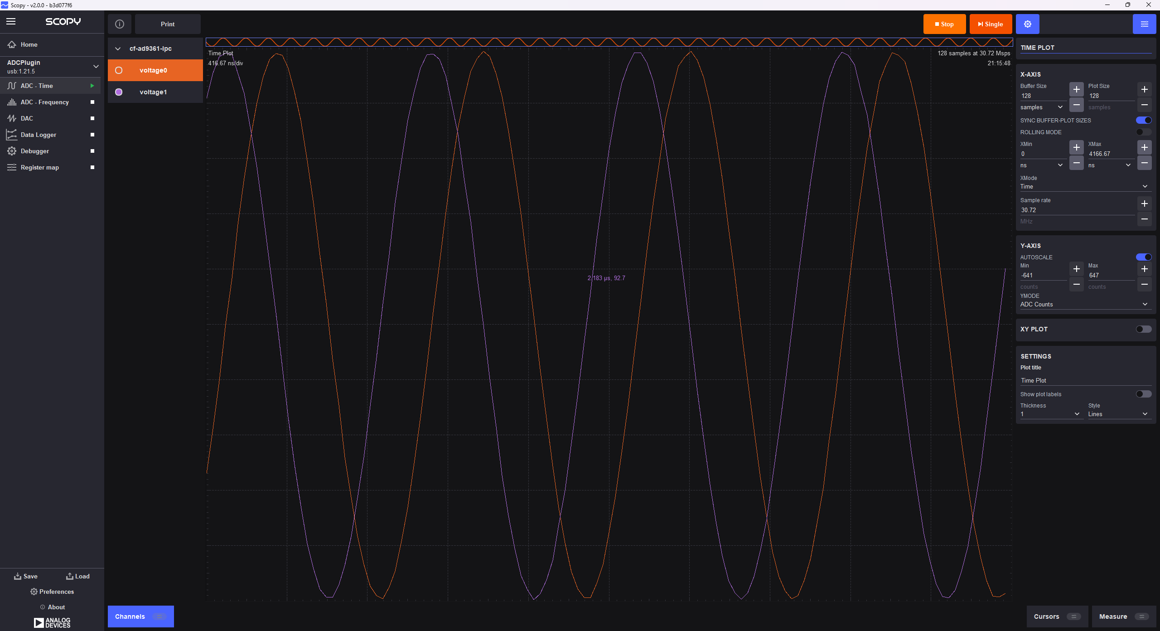Open plot settings gear icon
Screen dimensions: 1160x631
(1027, 24)
